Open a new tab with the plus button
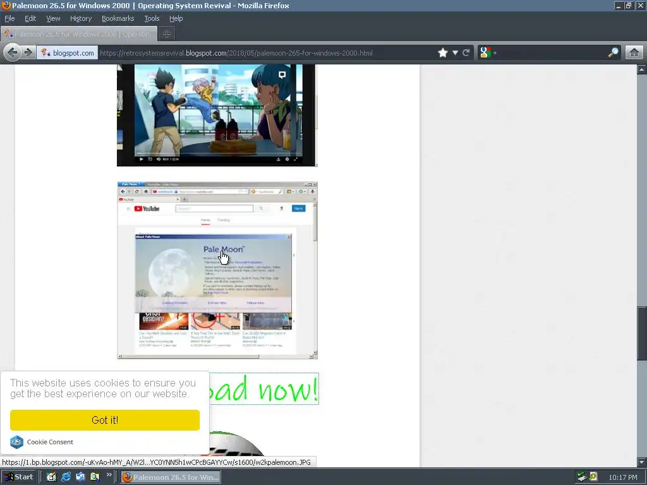 pyautogui.click(x=167, y=34)
